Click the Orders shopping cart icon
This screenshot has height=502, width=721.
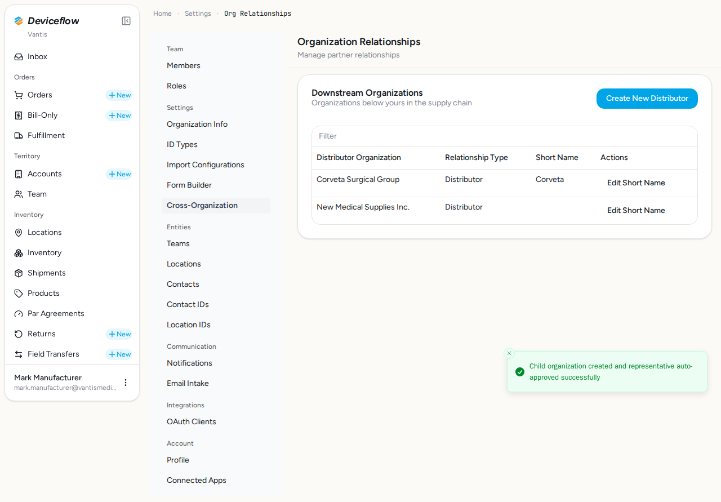point(19,95)
